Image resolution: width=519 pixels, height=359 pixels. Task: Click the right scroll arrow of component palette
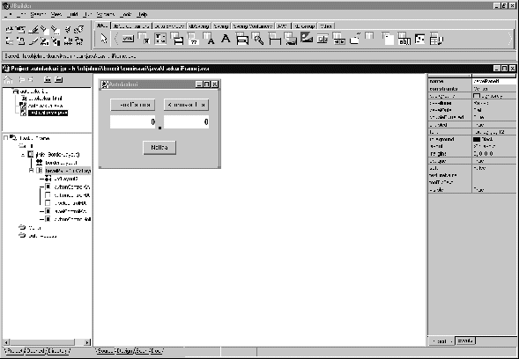[x=510, y=39]
